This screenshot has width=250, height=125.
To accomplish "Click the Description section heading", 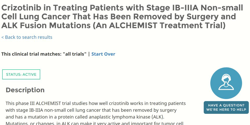I will [x=25, y=90].
